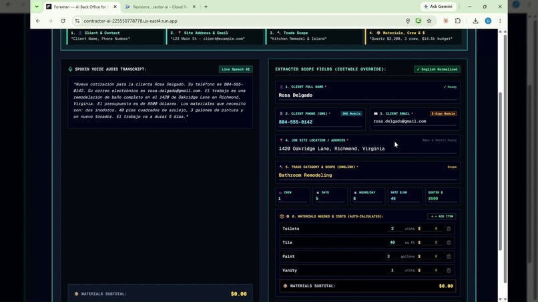Select step 2 Site Address & Email card
The image size is (538, 302).
[216, 36]
